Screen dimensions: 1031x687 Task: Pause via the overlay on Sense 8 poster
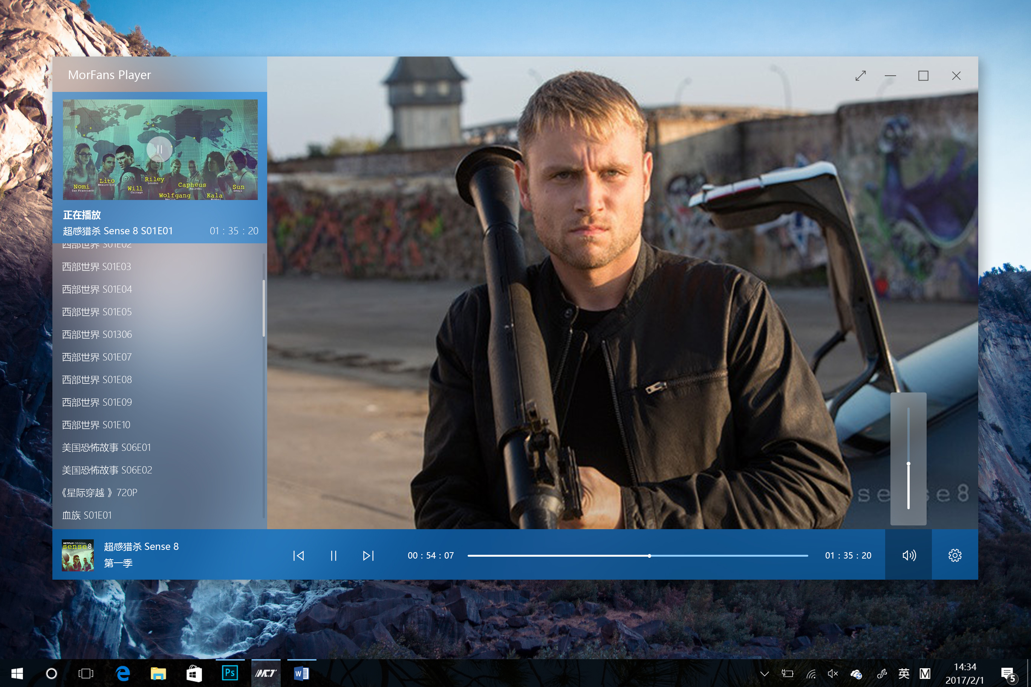click(x=159, y=150)
